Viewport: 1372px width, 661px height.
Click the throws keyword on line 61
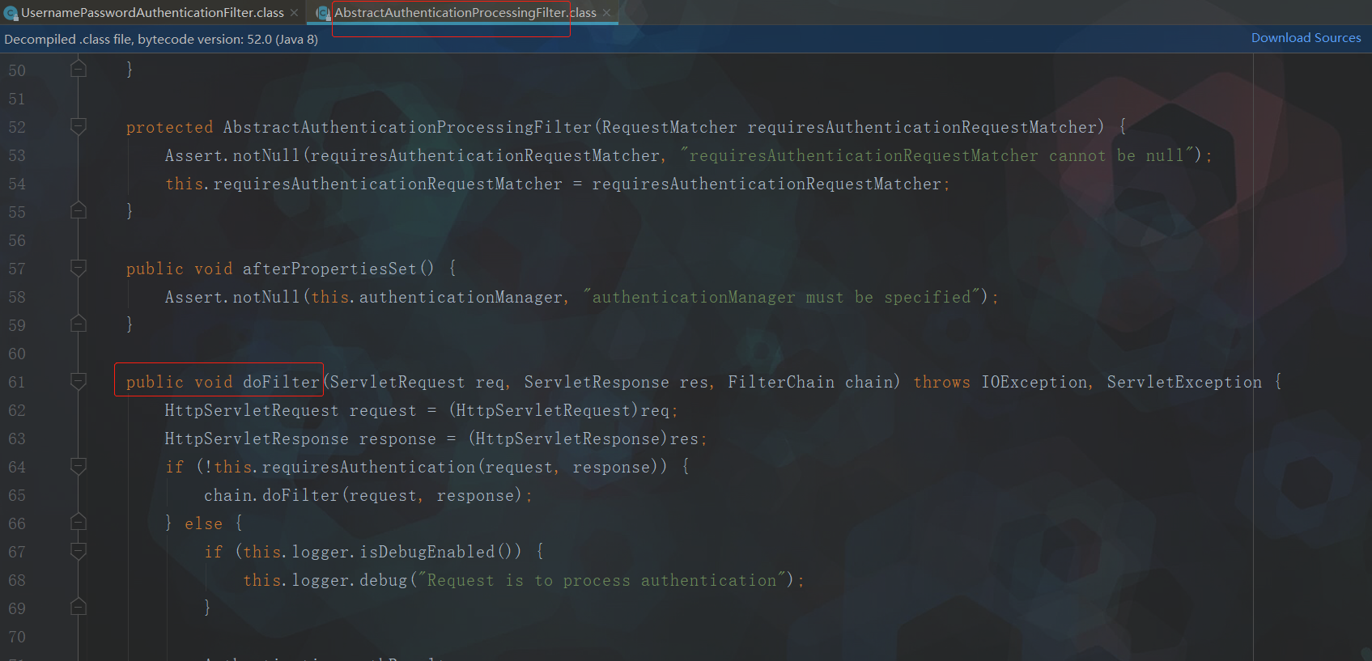[x=942, y=382]
